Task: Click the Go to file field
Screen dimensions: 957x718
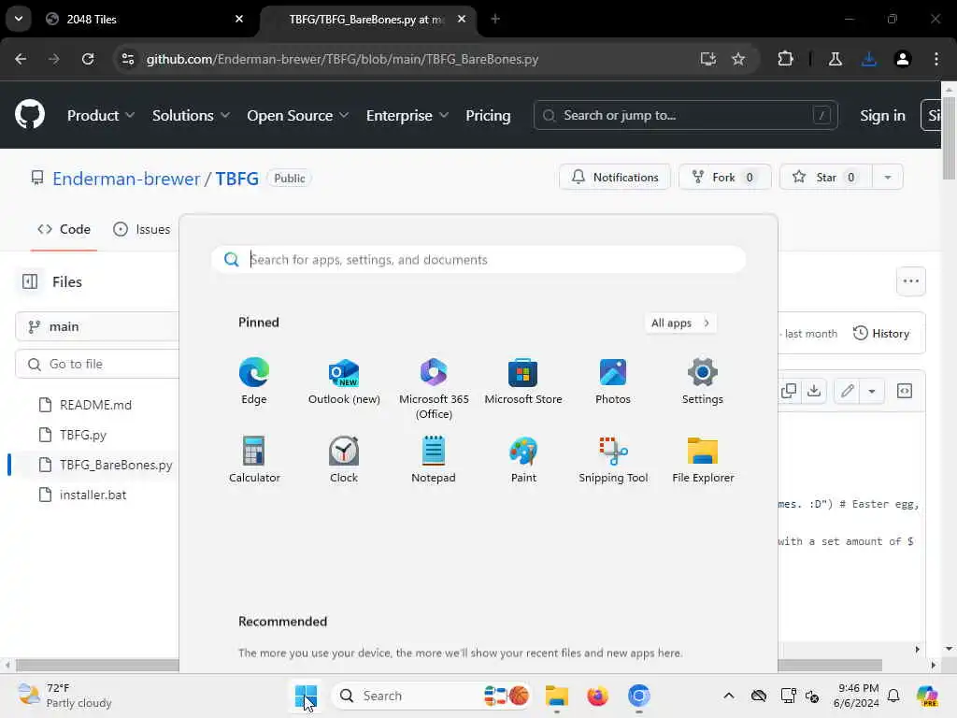Action: coord(97,364)
